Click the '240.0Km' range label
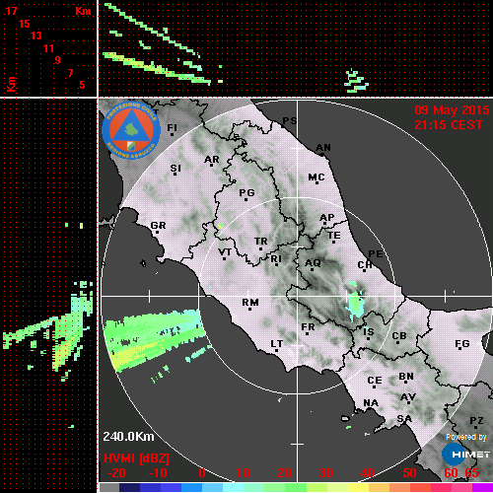The height and width of the screenshot is (493, 493). click(x=128, y=437)
